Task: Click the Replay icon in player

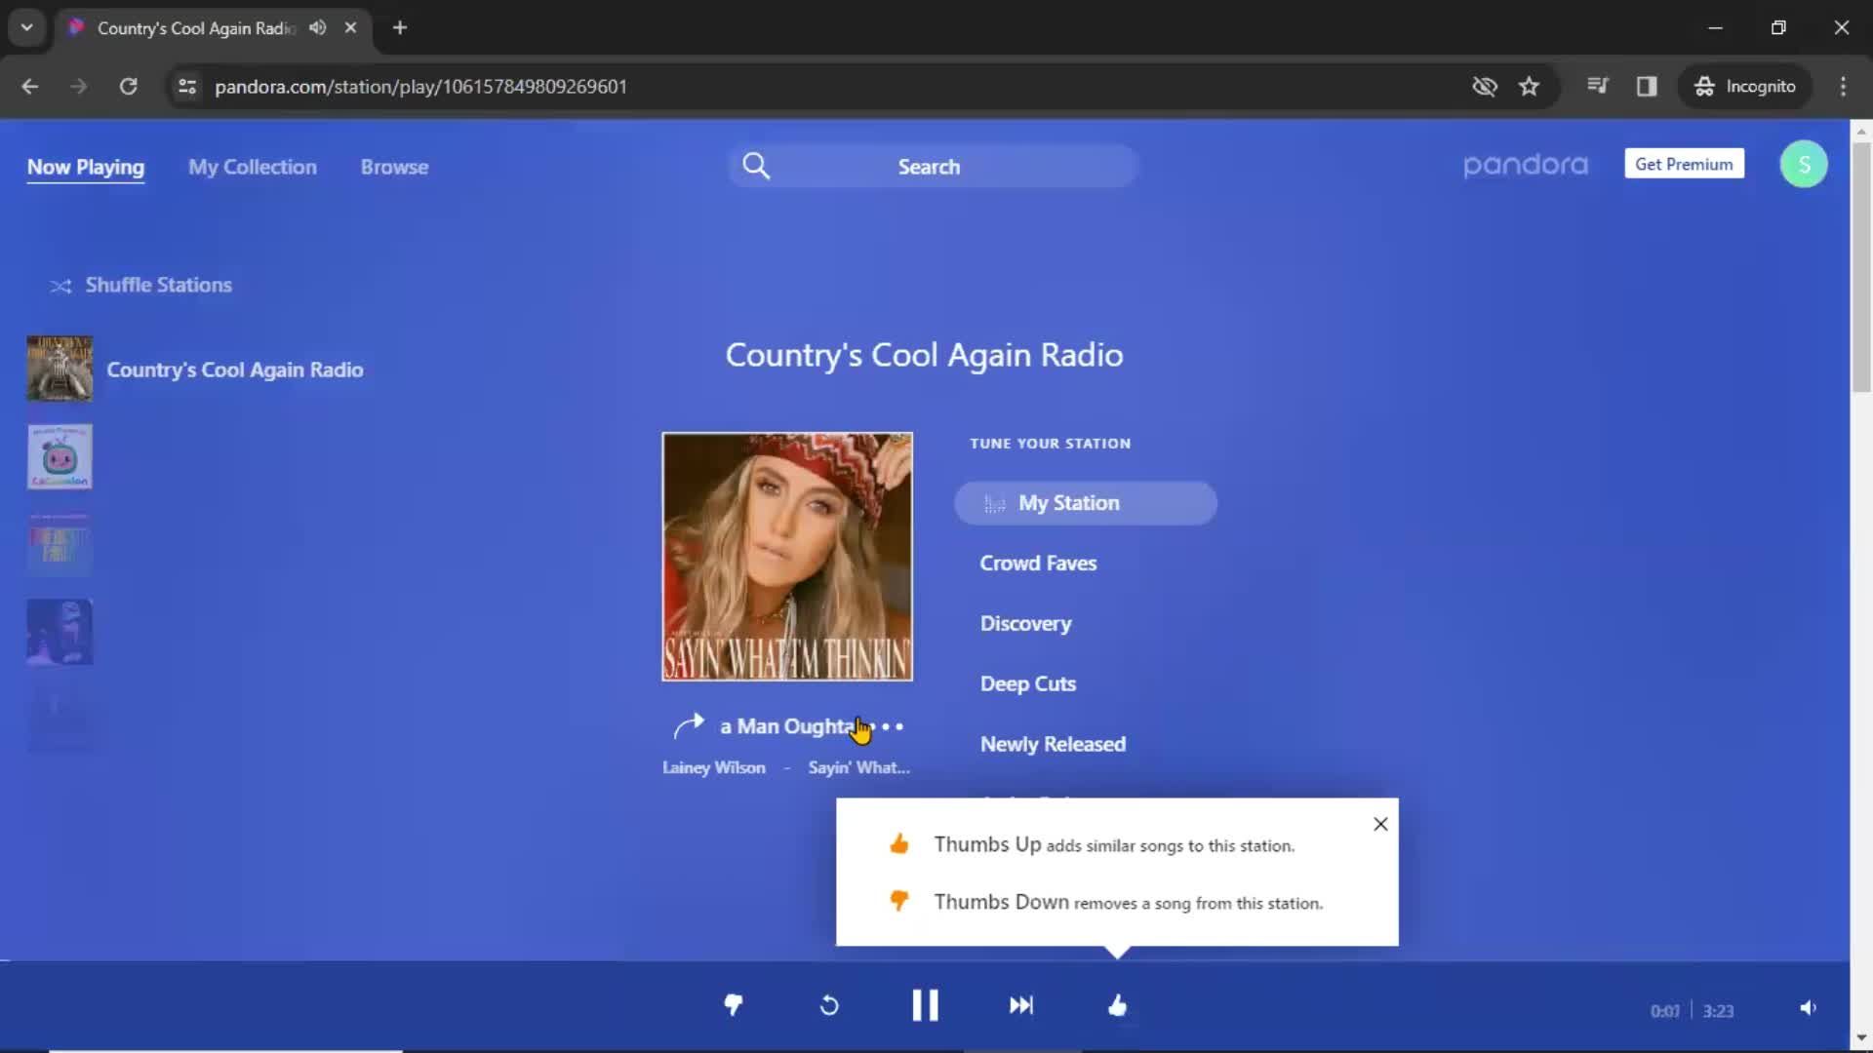Action: (828, 1005)
